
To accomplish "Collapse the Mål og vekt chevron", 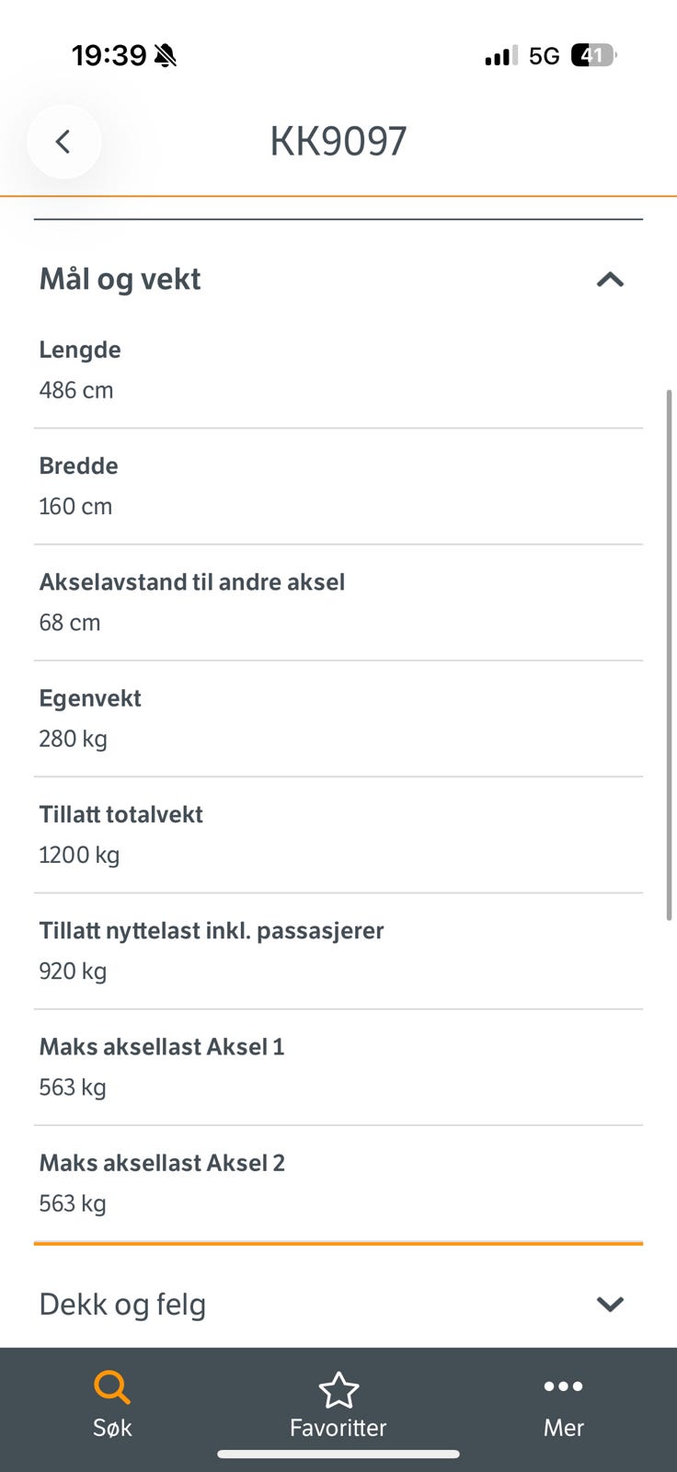I will 610,280.
